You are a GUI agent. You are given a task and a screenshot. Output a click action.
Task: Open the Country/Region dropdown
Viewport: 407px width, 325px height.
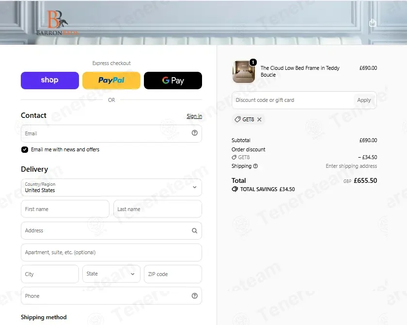coord(111,187)
